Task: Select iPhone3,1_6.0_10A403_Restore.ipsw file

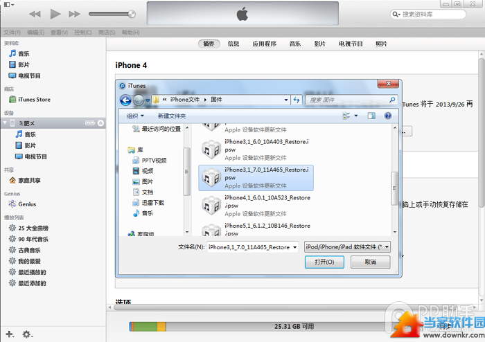Action: pyautogui.click(x=256, y=150)
